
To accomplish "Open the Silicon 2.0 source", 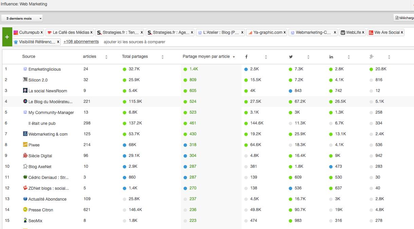I will tap(38, 80).
